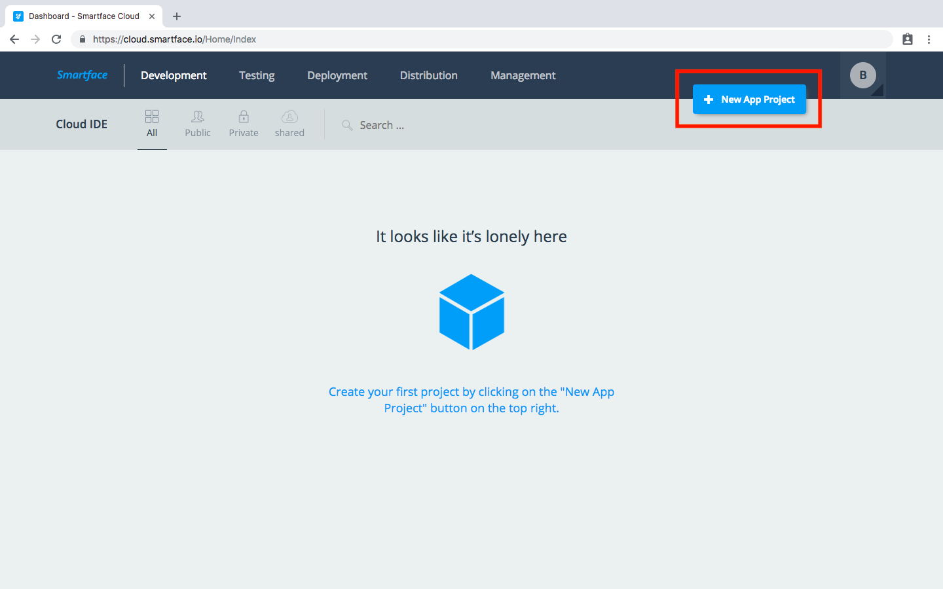Open the user avatar B menu
Image resolution: width=943 pixels, height=589 pixels.
coord(863,75)
